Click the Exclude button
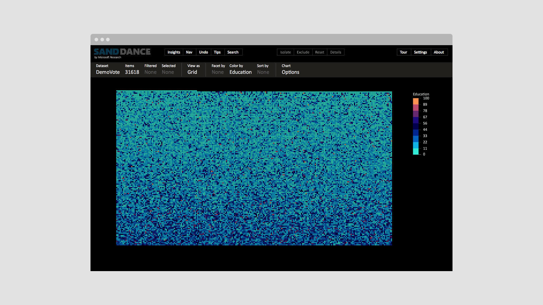Screen dimensions: 543x305 click(x=303, y=52)
